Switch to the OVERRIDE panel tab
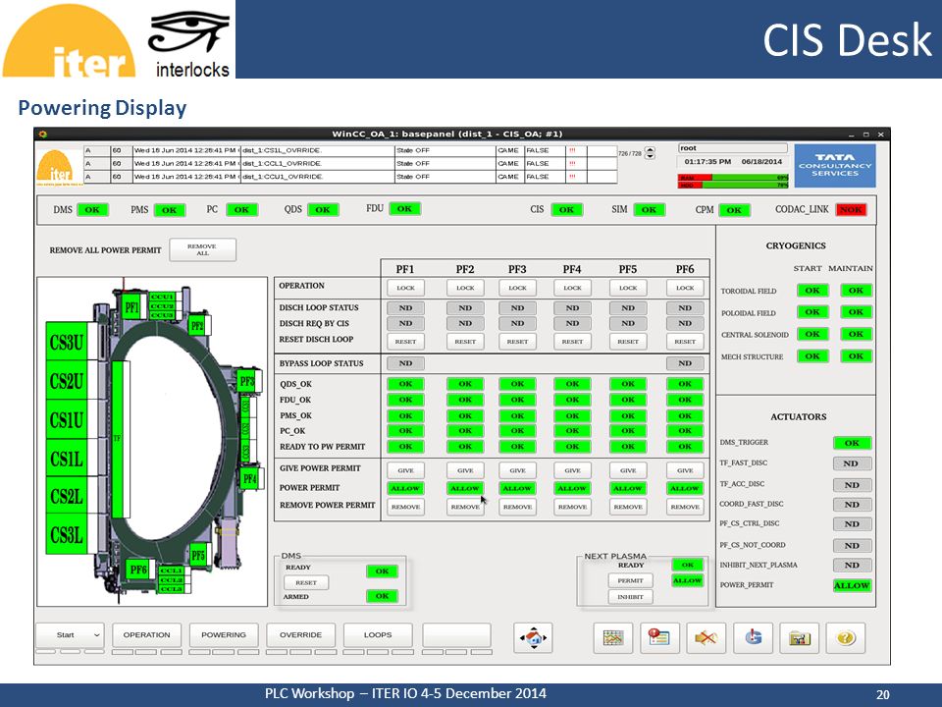This screenshot has width=942, height=707. [300, 635]
